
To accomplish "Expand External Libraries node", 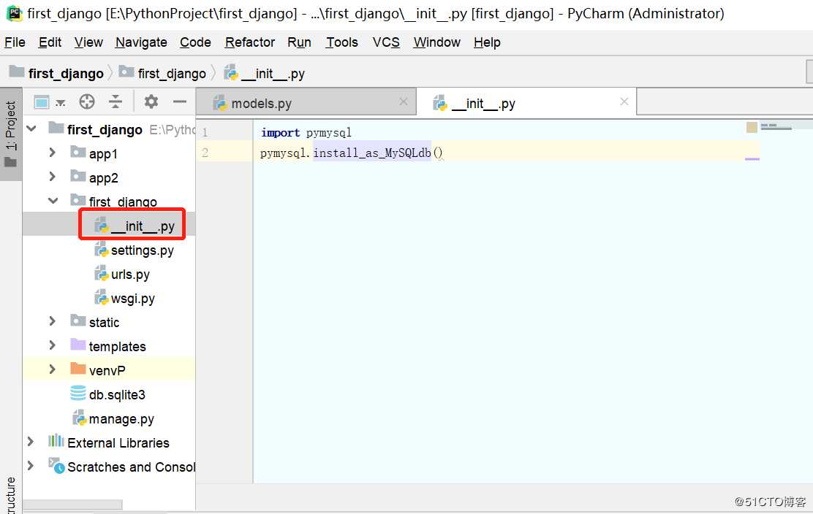I will (x=31, y=442).
